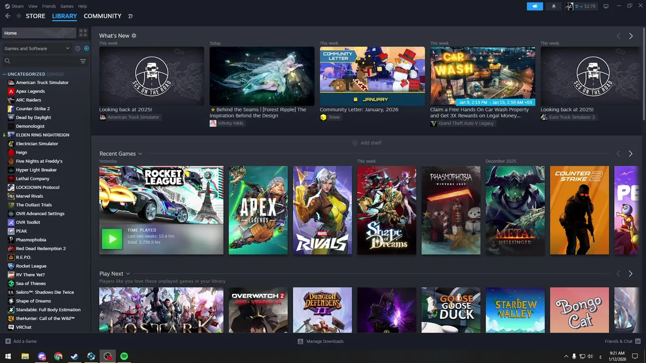
Task: Switch to Big Picture mode monitor icon
Action: (606, 6)
